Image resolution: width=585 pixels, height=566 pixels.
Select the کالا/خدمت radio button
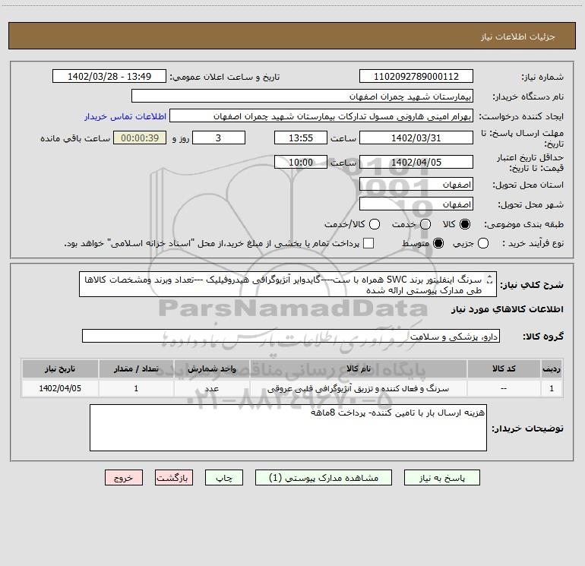tap(375, 224)
